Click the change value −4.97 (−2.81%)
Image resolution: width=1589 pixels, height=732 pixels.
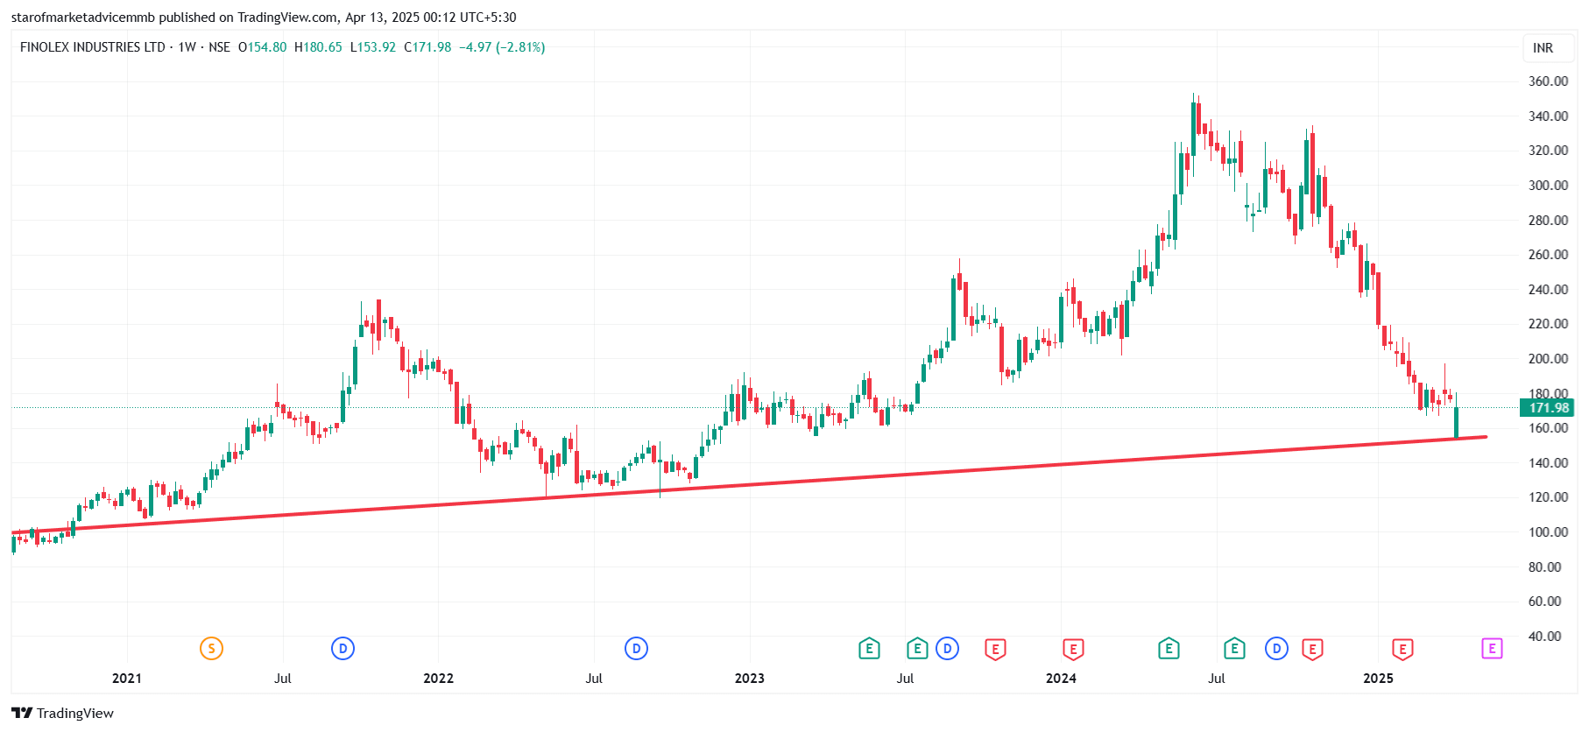point(502,47)
